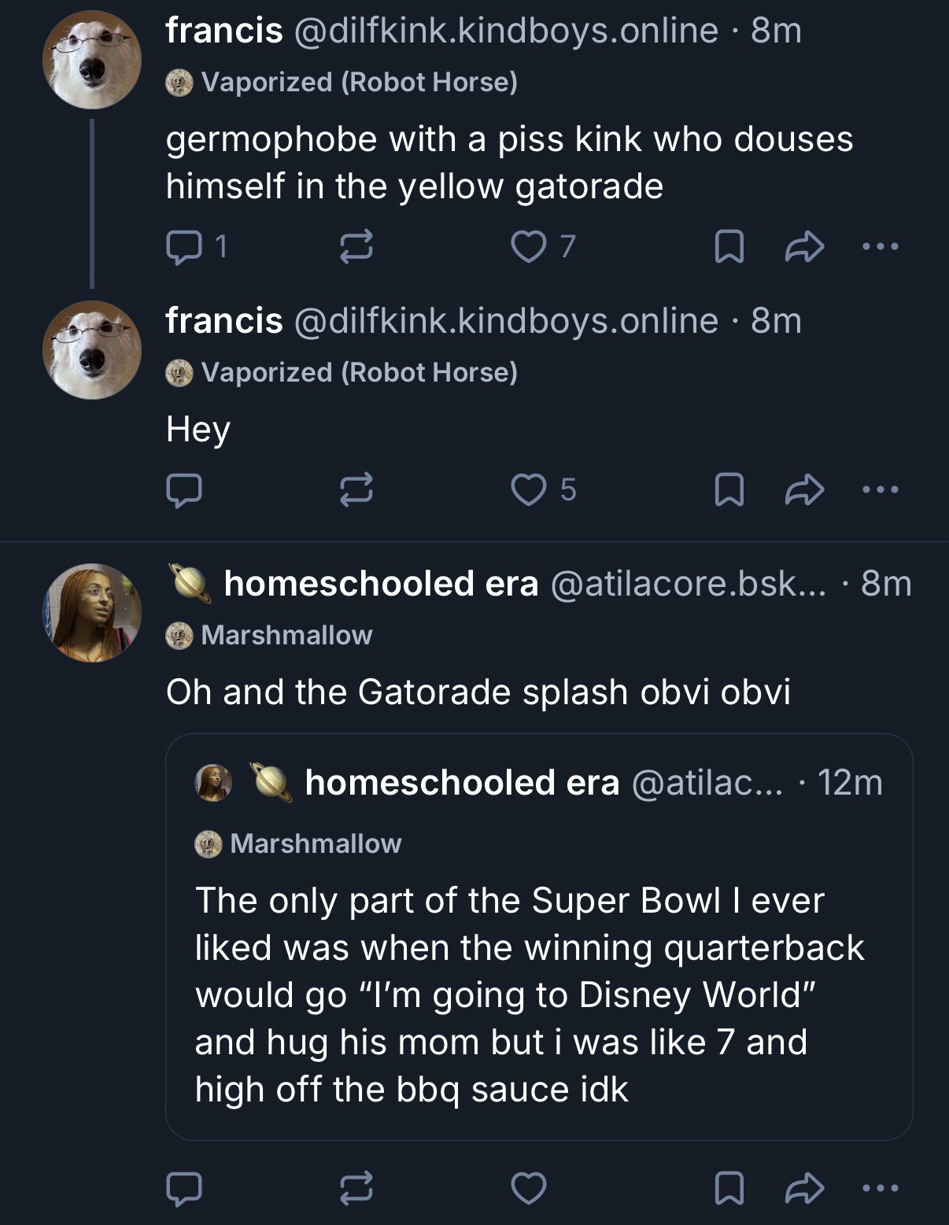Open francis's dog avatar on top post
Screen dimensions: 949x1225
tap(92, 60)
